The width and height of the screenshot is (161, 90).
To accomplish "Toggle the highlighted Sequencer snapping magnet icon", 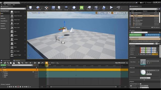I will (47, 63).
